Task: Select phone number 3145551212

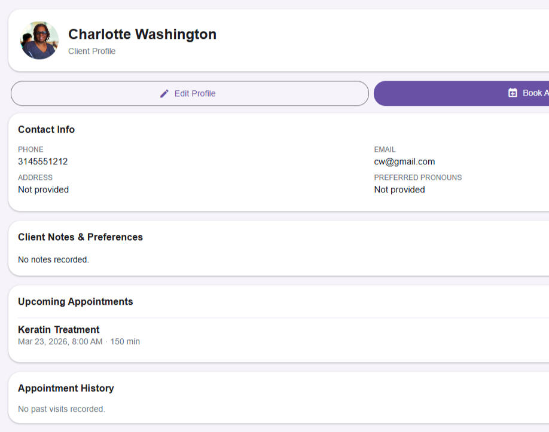Action: pyautogui.click(x=42, y=161)
